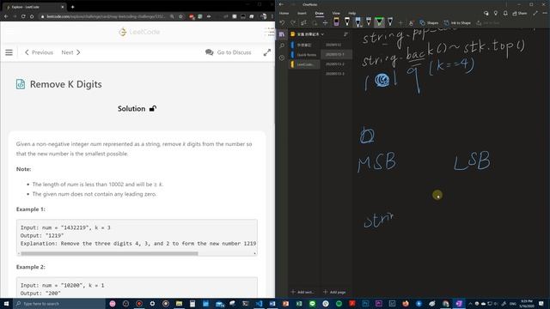The width and height of the screenshot is (550, 309).
Task: Choose insert space tool in OneNote
Action: coord(325,23)
